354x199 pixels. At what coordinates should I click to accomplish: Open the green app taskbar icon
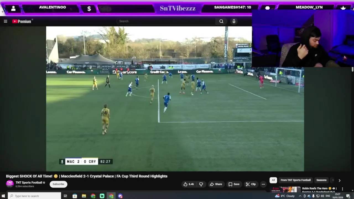pos(102,196)
